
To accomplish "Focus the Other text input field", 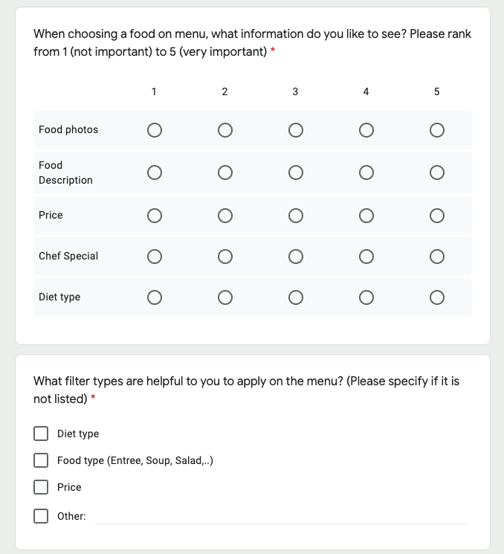I will (x=280, y=516).
